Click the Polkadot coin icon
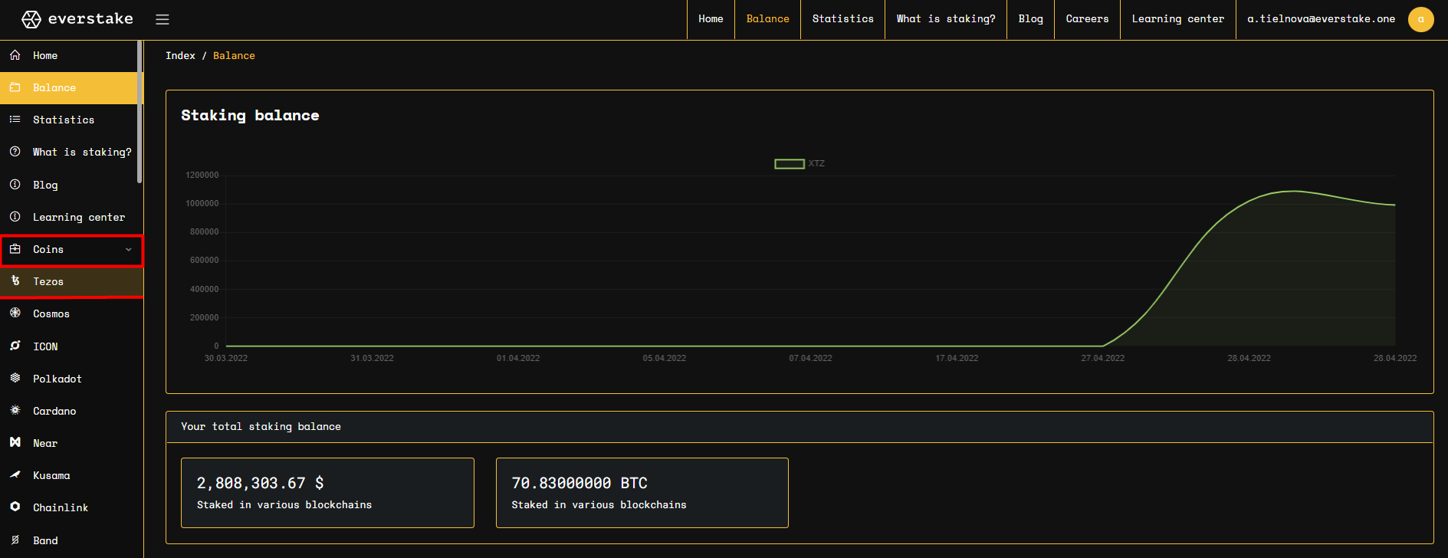Image resolution: width=1448 pixels, height=558 pixels. pyautogui.click(x=15, y=379)
